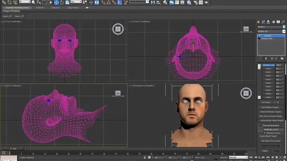Click the Polygon Modeling panel label

[11, 11]
